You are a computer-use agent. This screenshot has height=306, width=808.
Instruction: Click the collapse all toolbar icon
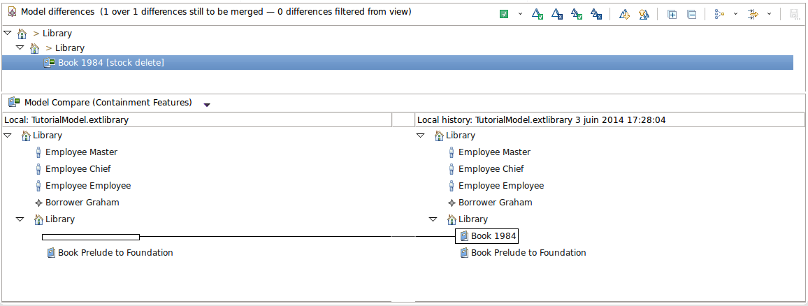coord(691,14)
